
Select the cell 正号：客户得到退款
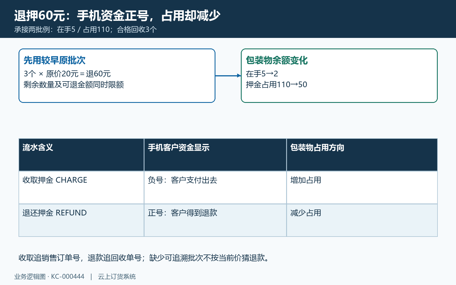(215, 220)
